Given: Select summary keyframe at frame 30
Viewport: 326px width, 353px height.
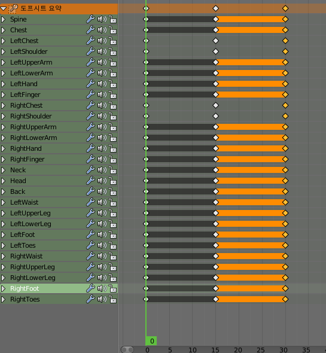Looking at the screenshot, I should click(x=285, y=8).
